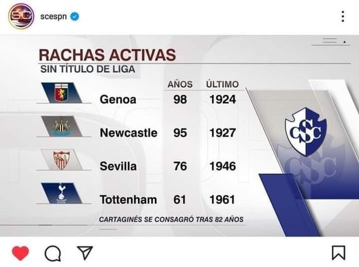The width and height of the screenshot is (359, 267).
Task: Click the ÚLTIMO column header
Action: [222, 84]
